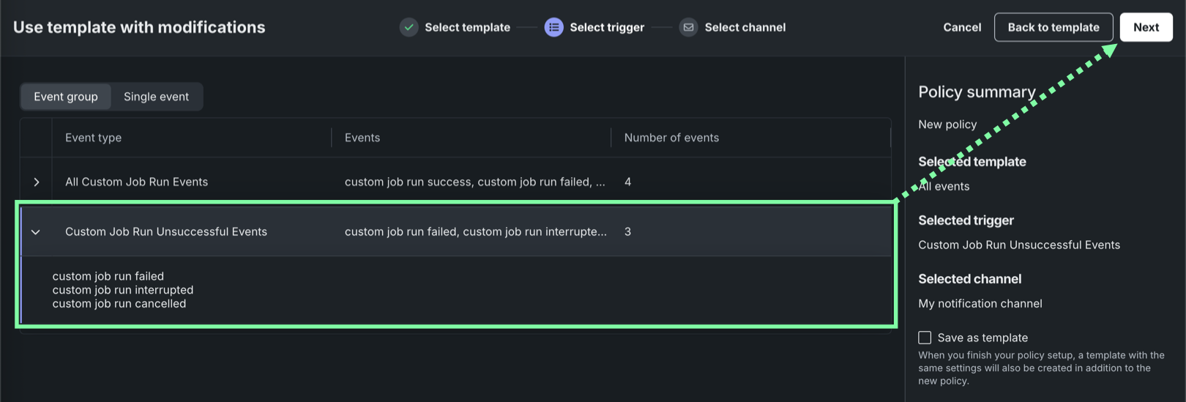Select the All Custom Job Run Events row
This screenshot has height=402, width=1186.
[x=136, y=182]
